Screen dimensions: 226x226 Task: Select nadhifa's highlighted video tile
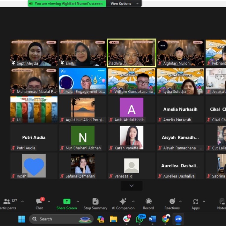click(x=132, y=53)
